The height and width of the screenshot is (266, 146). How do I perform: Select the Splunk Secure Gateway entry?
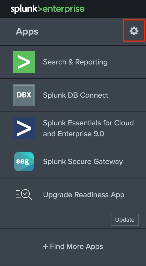click(x=73, y=162)
